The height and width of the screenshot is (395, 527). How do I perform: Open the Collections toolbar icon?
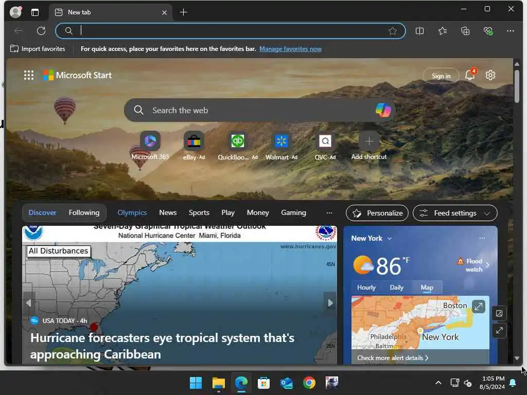click(x=465, y=31)
